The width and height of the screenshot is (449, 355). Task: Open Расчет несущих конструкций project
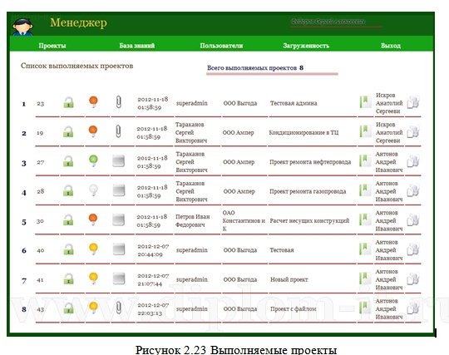[309, 221]
